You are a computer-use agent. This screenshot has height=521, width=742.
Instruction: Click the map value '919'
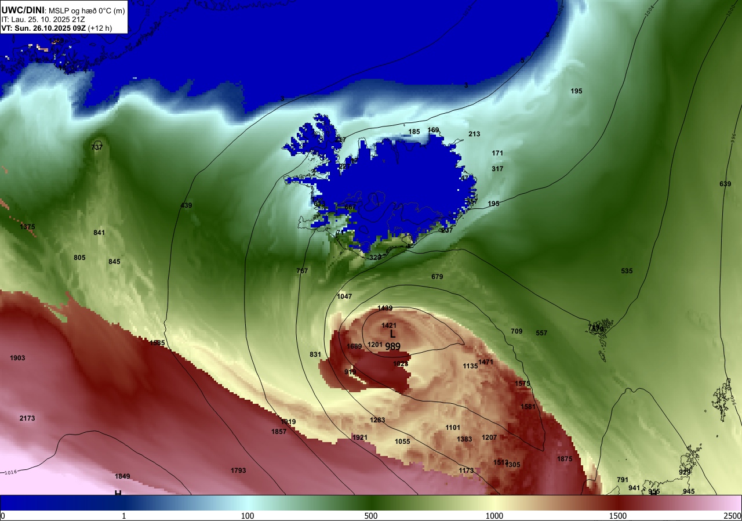[350, 372]
